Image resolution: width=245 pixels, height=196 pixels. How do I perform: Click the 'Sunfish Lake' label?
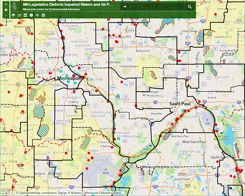(x=182, y=179)
